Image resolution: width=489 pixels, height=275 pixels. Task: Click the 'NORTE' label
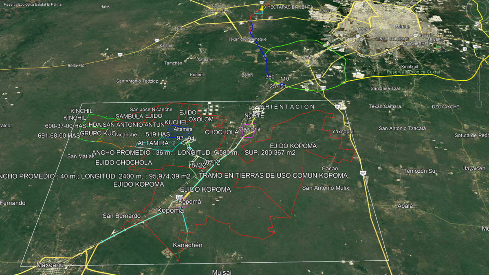click(x=254, y=116)
